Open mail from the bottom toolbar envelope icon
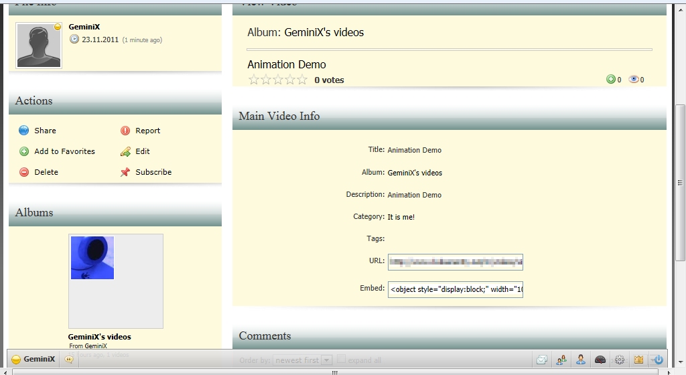Screen dimensions: 686x375 [541, 360]
